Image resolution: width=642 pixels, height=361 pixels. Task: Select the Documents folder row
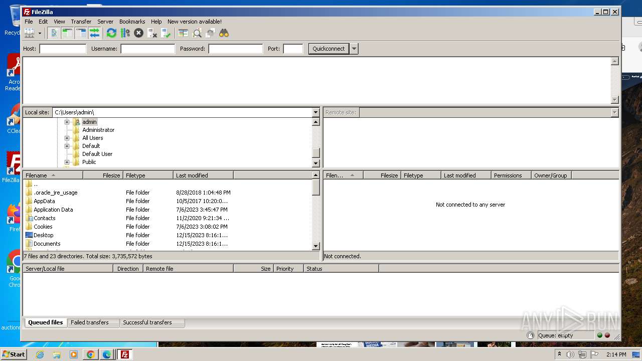[x=167, y=244]
